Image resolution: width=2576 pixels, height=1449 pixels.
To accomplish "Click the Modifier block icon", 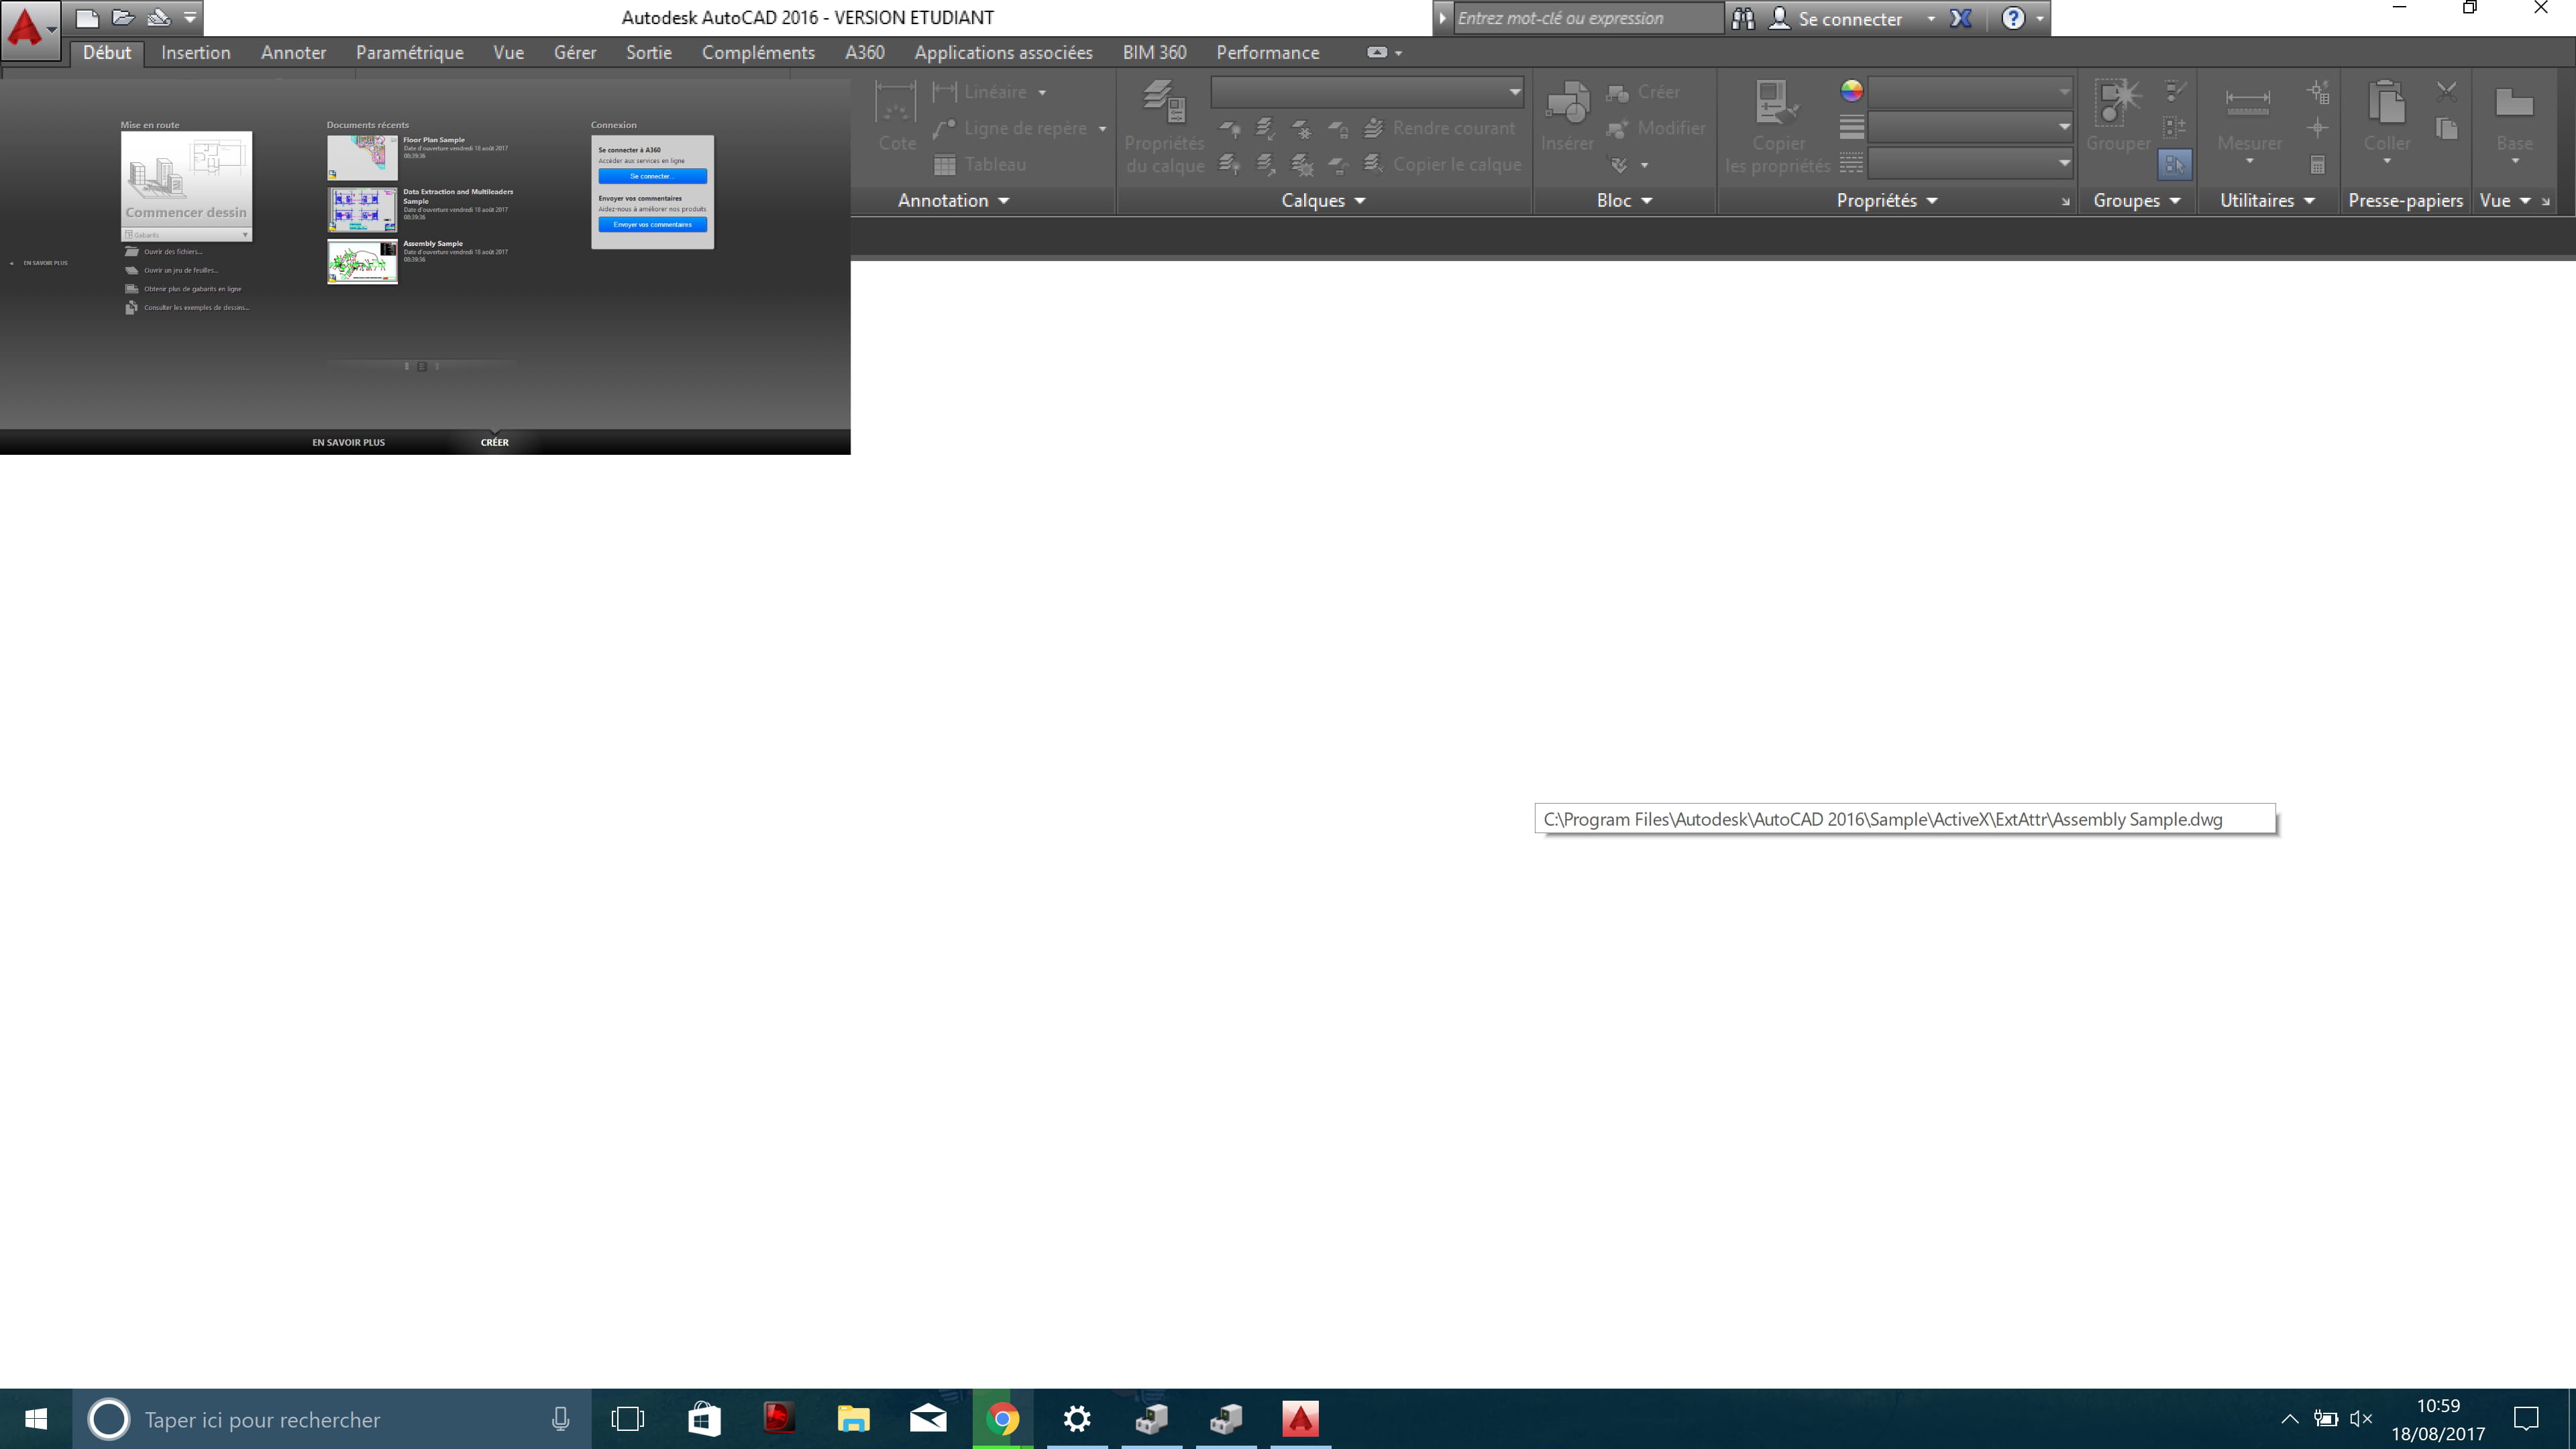I will (1617, 128).
